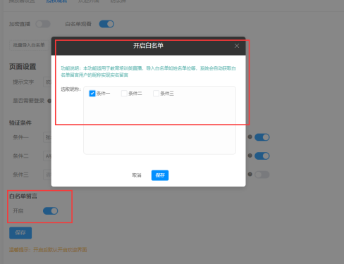The width and height of the screenshot is (344, 264).
Task: Click the 功能说明 description text
Action: [x=148, y=72]
